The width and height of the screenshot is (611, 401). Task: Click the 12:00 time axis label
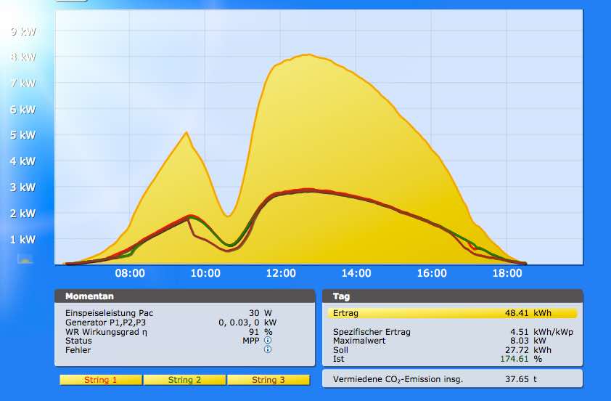(281, 274)
